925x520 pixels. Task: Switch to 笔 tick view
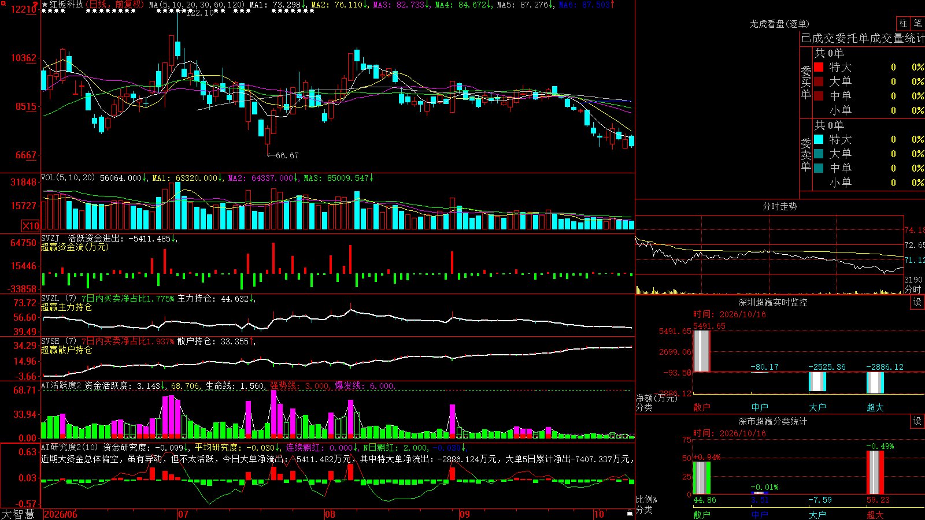click(x=918, y=23)
